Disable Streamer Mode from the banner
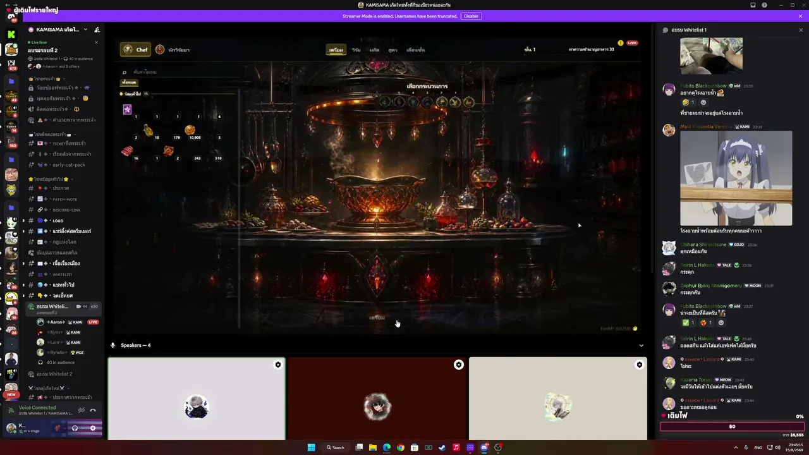This screenshot has height=455, width=809. pyautogui.click(x=471, y=16)
